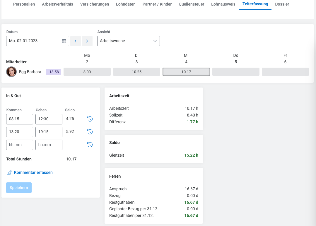The height and width of the screenshot is (226, 316).
Task: Expand the Ansicht Arbeitswoche dropdown
Action: coord(128,41)
